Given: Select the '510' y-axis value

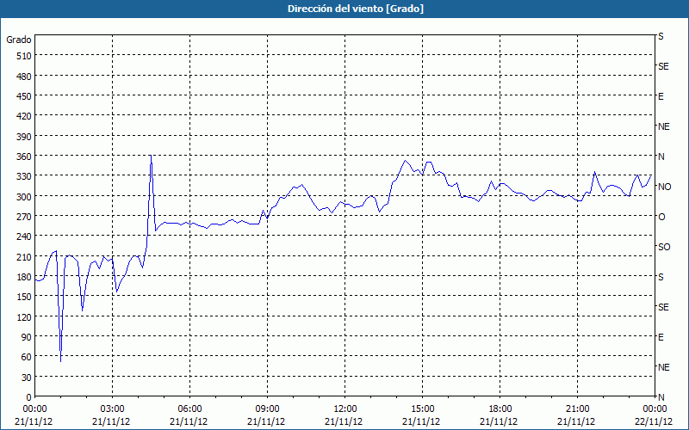Looking at the screenshot, I should pyautogui.click(x=25, y=56).
